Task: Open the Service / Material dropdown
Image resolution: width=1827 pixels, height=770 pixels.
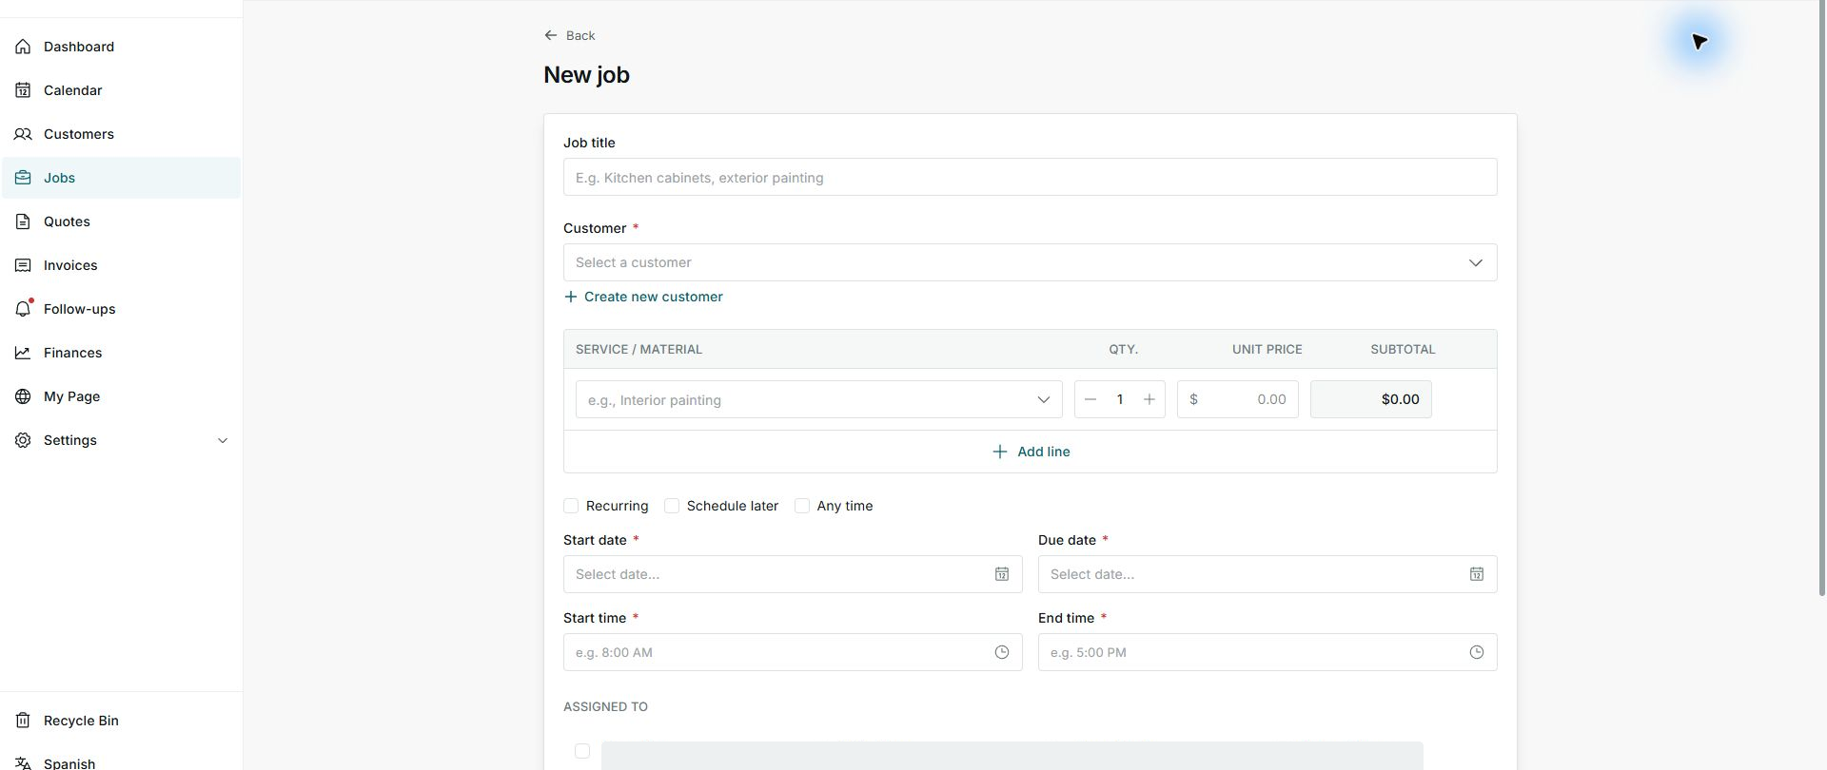Action: [x=818, y=399]
